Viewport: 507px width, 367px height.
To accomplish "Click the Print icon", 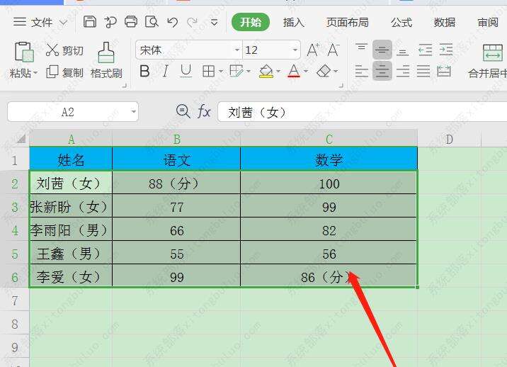I will tap(131, 22).
